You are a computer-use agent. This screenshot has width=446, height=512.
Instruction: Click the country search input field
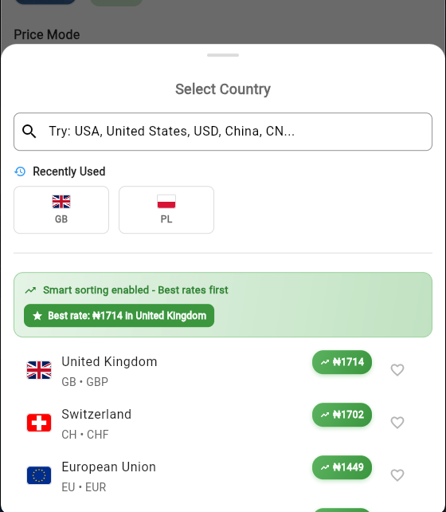pos(223,132)
